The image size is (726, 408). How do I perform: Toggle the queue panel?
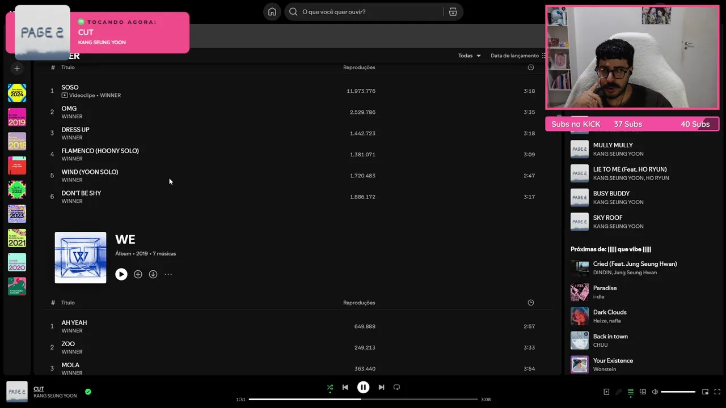pos(630,392)
